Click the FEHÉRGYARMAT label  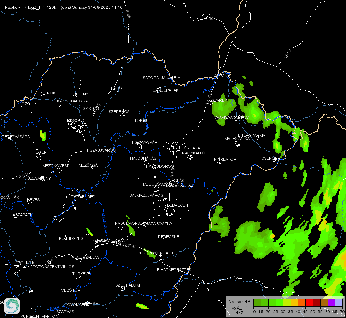pos(251,135)
